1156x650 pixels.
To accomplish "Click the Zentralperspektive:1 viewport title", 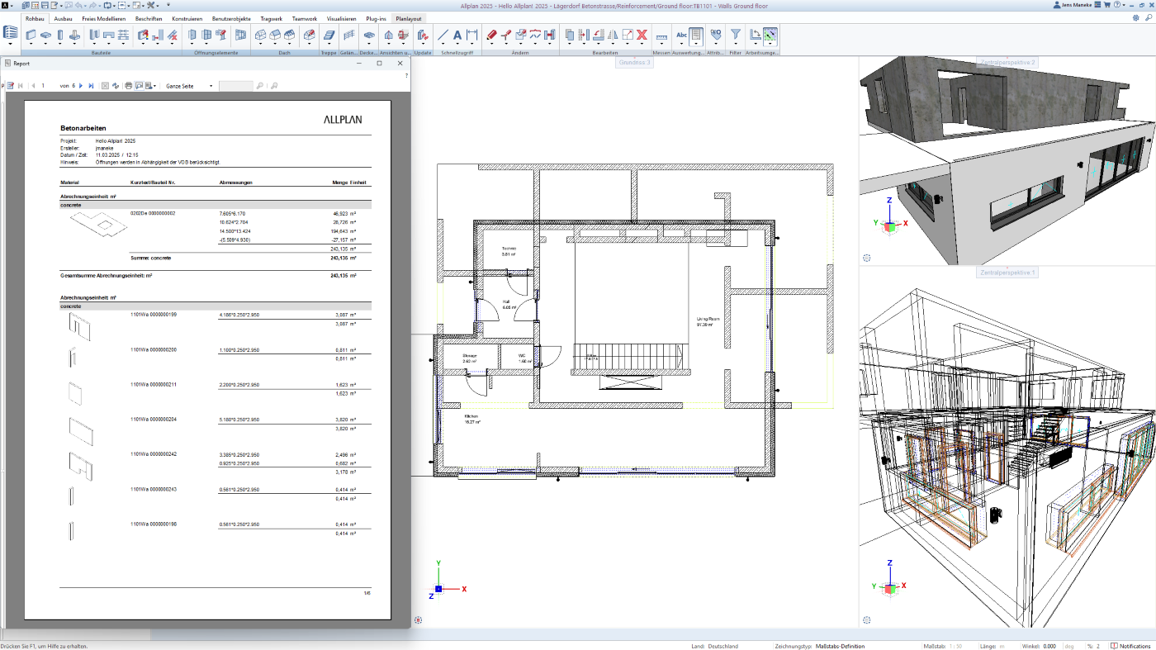I will (1007, 272).
